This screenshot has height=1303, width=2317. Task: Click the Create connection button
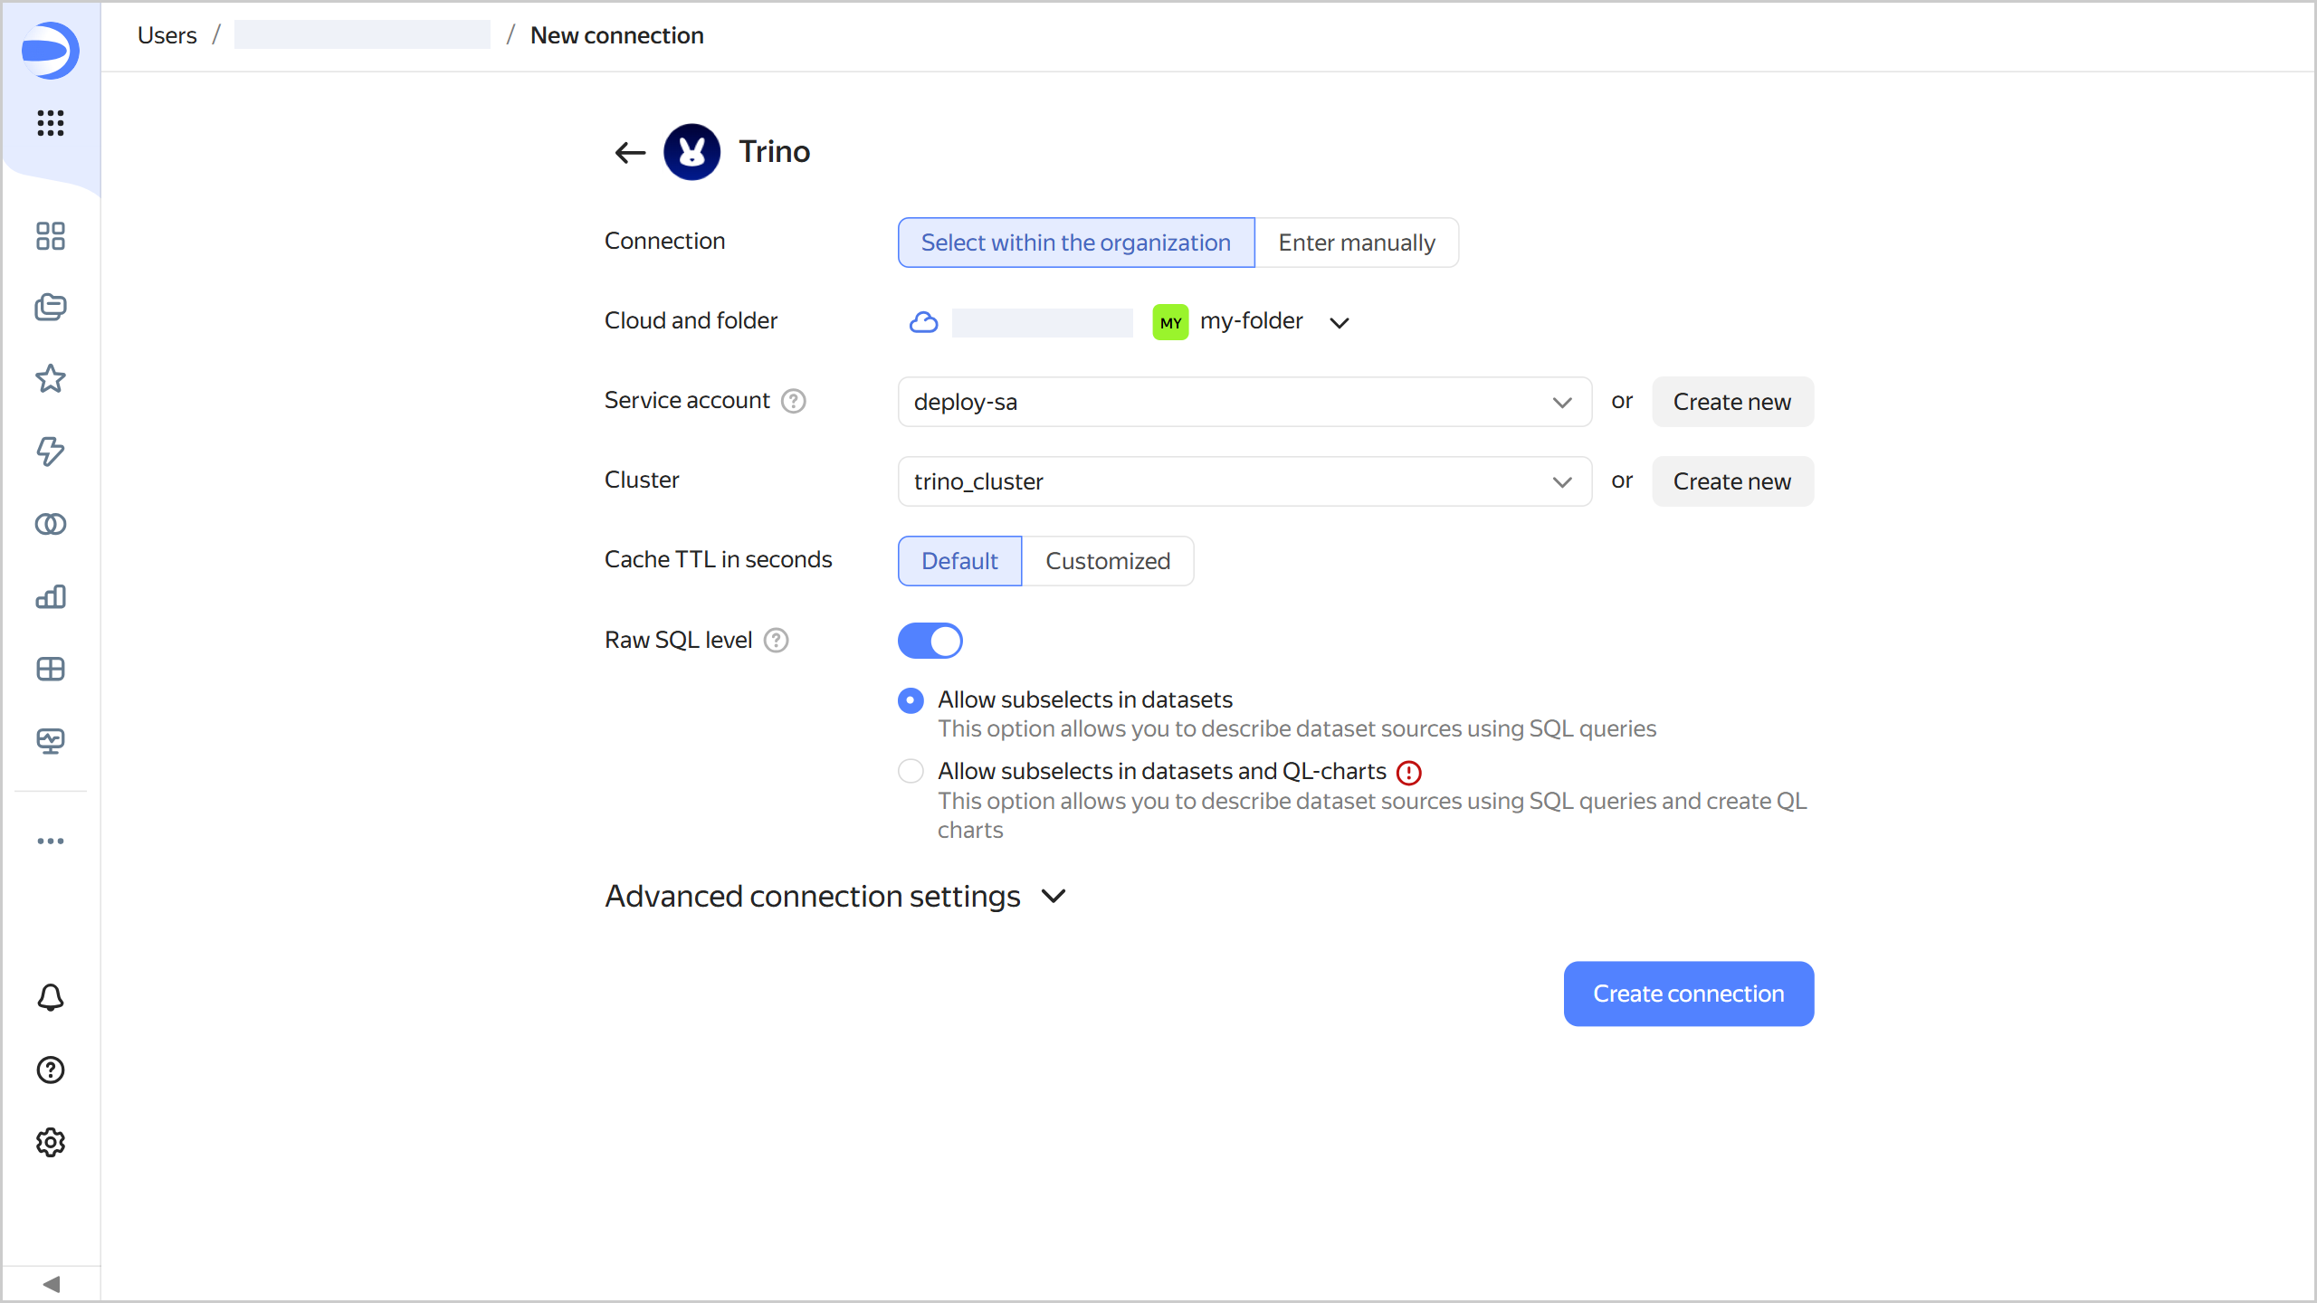point(1688,994)
